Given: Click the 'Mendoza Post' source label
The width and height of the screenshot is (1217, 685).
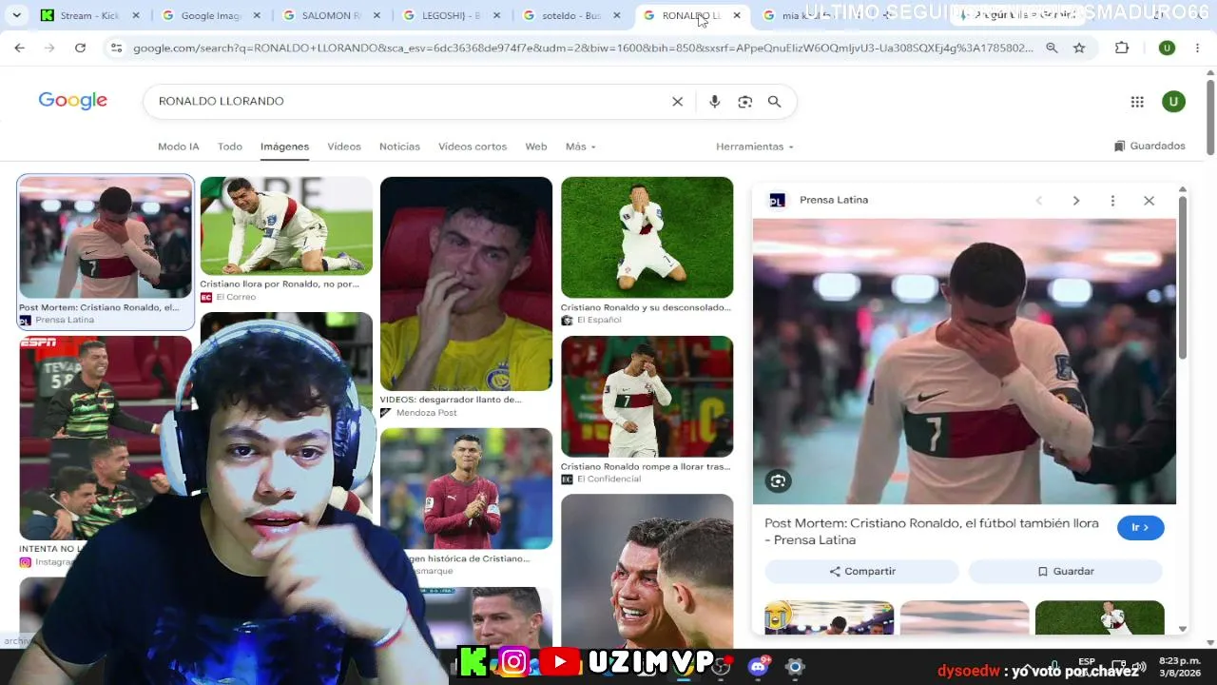Looking at the screenshot, I should tap(427, 413).
